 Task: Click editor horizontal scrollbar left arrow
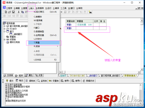(x=61, y=72)
